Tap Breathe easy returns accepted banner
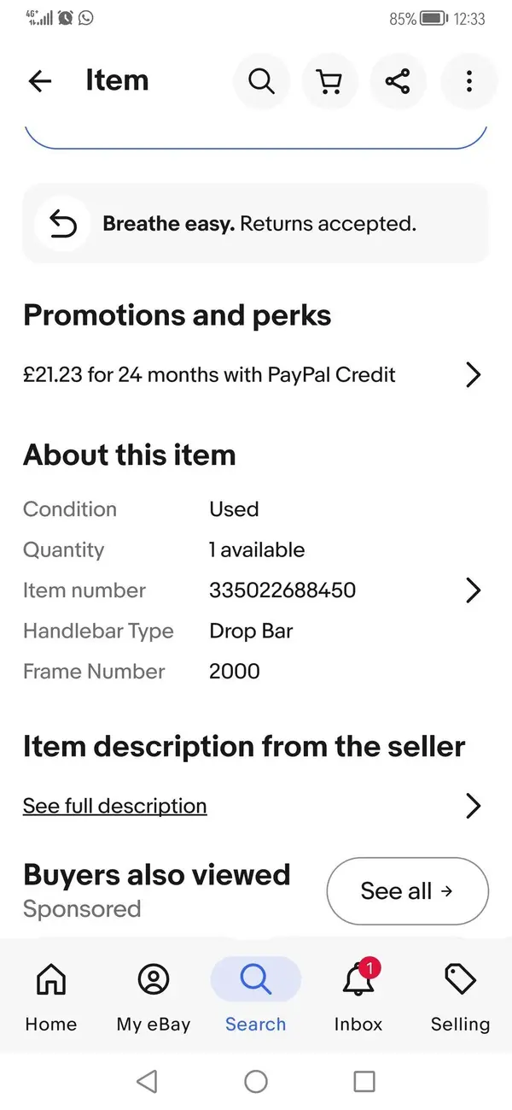The image size is (512, 1110). (x=256, y=224)
